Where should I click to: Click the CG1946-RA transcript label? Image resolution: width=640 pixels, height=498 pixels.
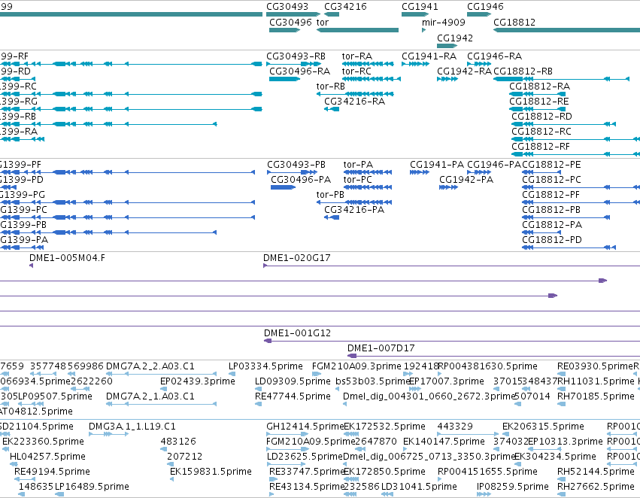[494, 56]
